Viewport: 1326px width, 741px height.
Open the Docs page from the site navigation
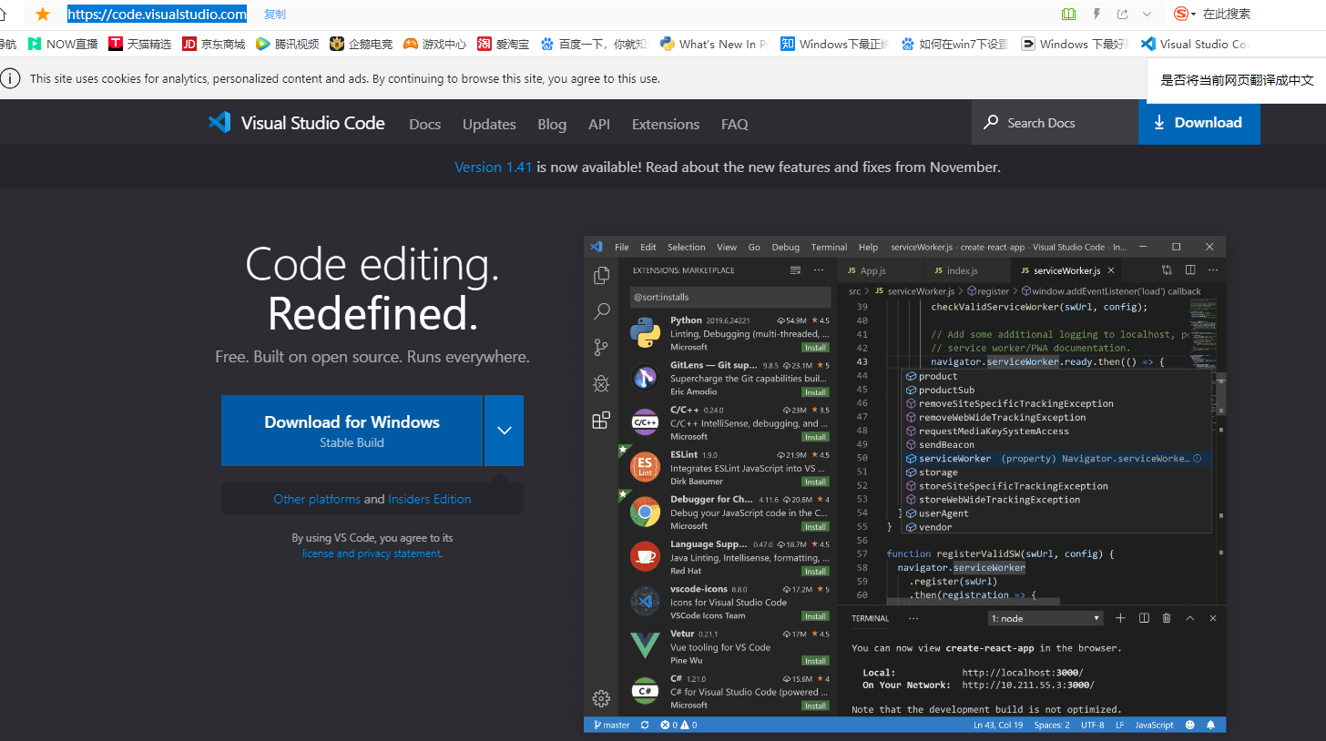click(x=425, y=124)
